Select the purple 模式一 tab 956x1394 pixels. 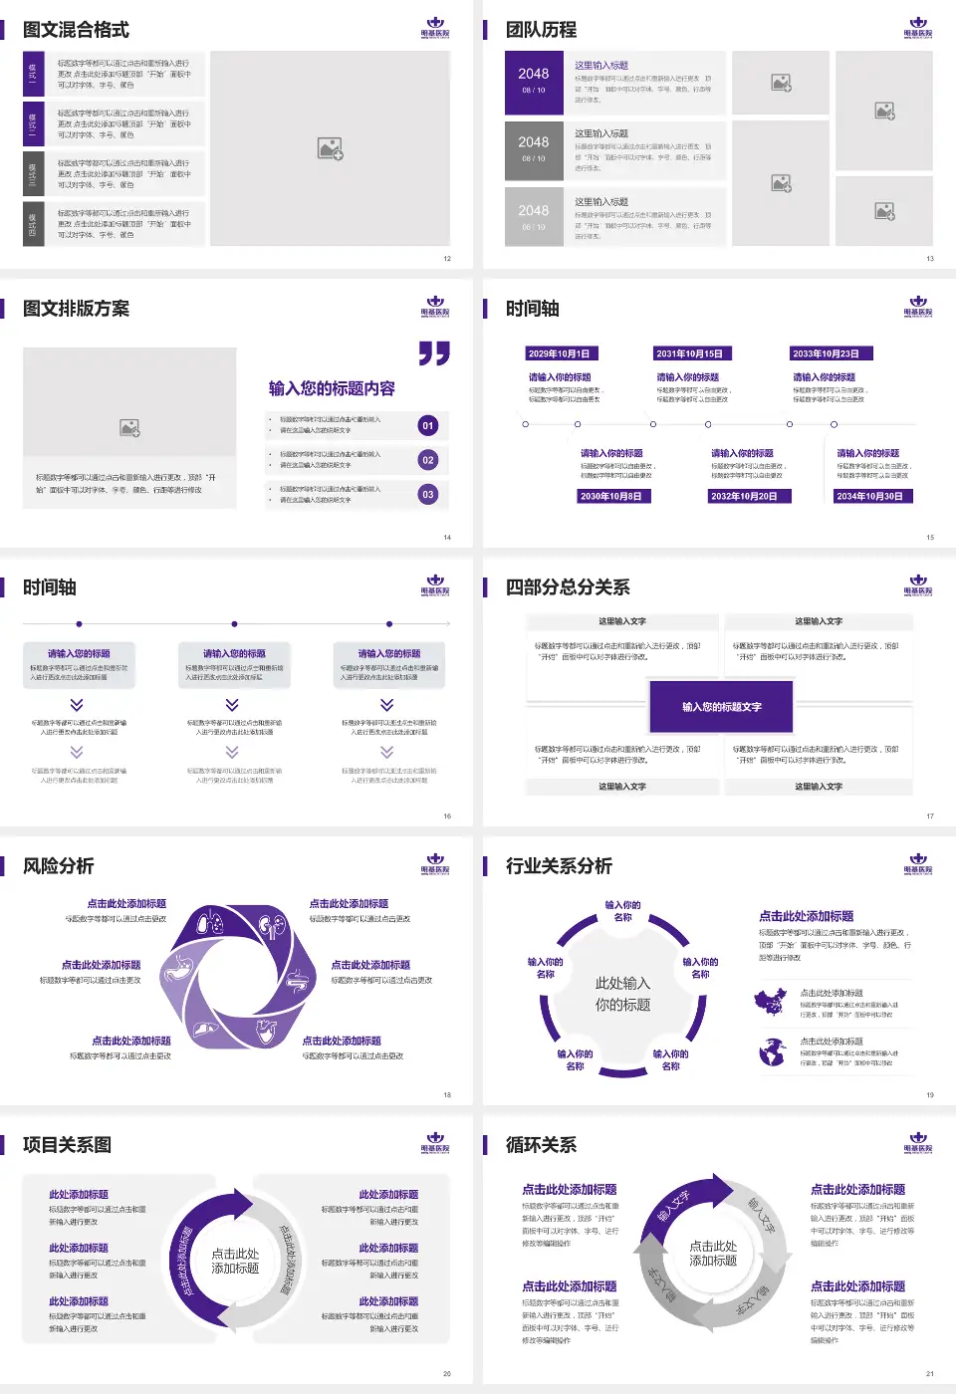click(x=33, y=74)
